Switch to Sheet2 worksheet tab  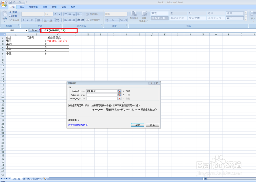[x=26, y=179]
